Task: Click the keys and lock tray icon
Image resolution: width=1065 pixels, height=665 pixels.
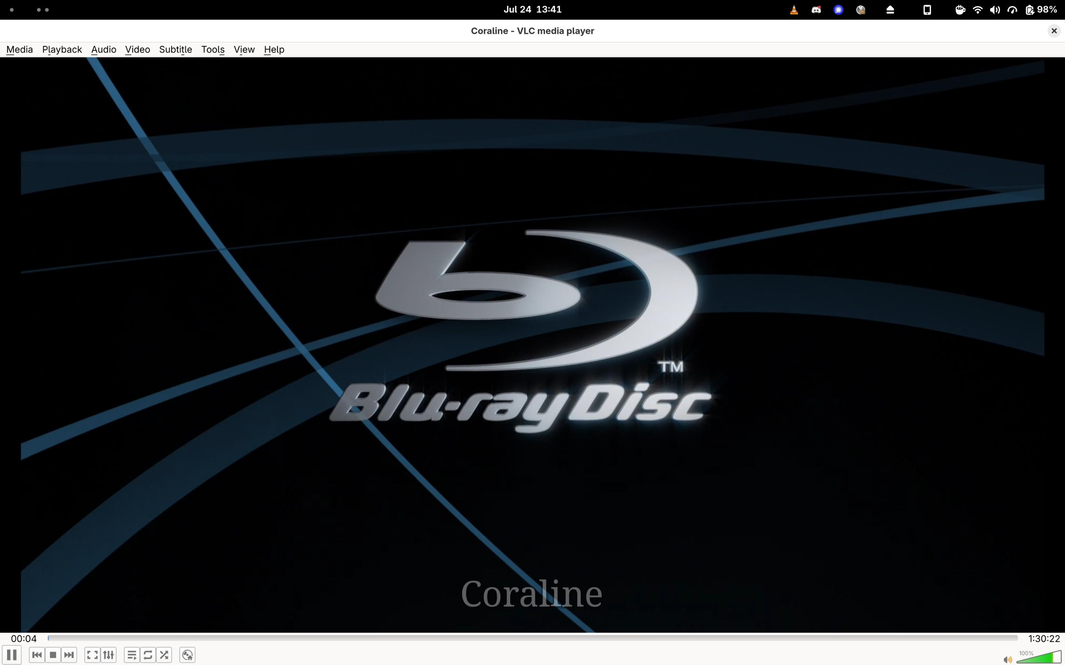Action: [861, 10]
